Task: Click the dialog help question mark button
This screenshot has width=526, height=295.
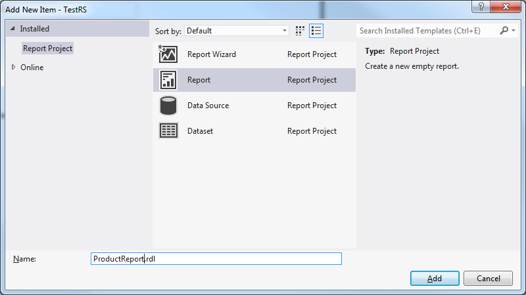Action: coord(482,6)
